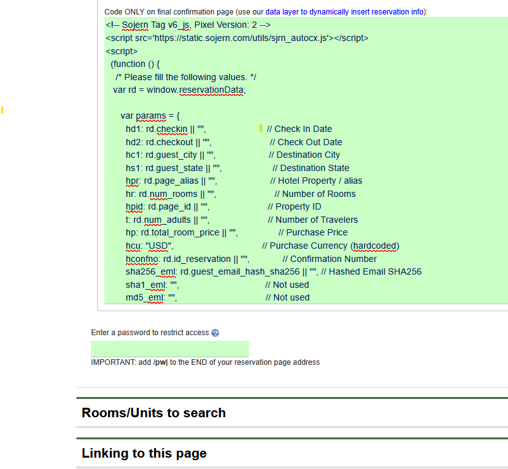This screenshot has height=469, width=508.
Task: Click the hp rd.total_room_price code
Action: (181, 232)
